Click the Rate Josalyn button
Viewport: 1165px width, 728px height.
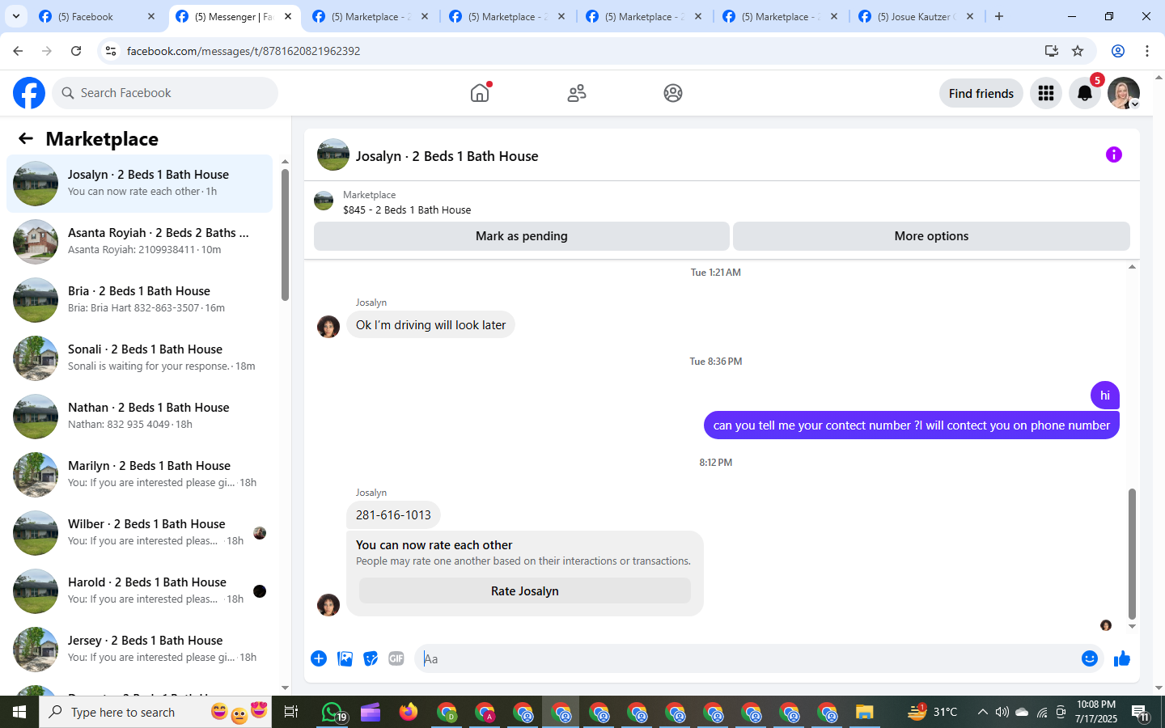525,591
